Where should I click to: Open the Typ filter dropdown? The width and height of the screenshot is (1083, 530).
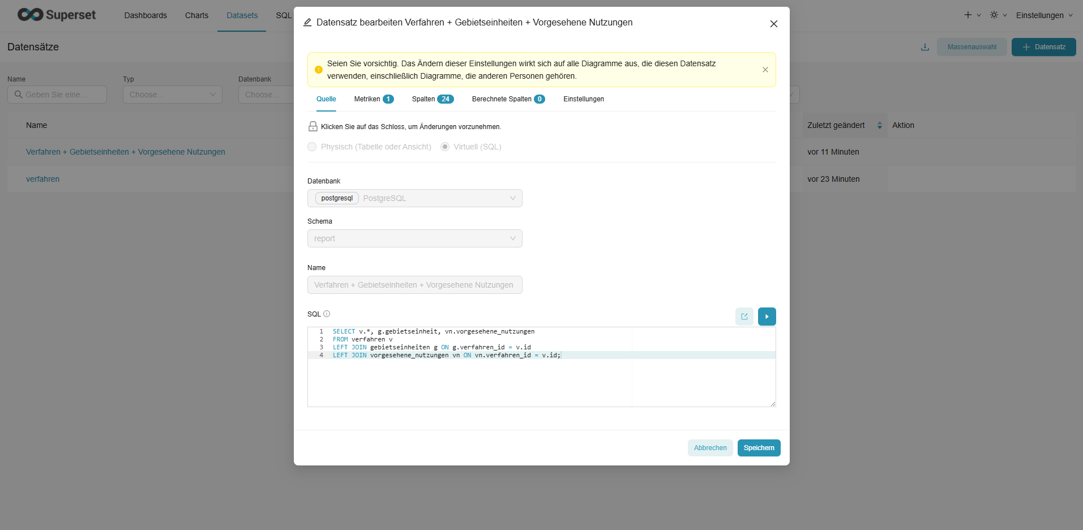click(172, 95)
